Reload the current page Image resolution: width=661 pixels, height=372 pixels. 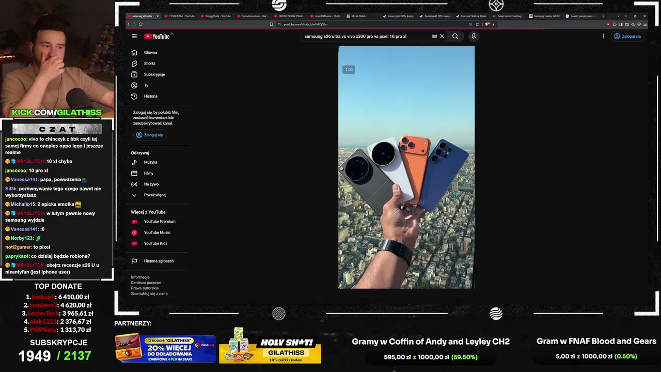[140, 24]
